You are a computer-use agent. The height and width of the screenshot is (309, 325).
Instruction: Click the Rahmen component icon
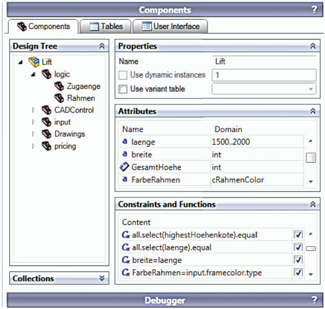click(x=59, y=98)
